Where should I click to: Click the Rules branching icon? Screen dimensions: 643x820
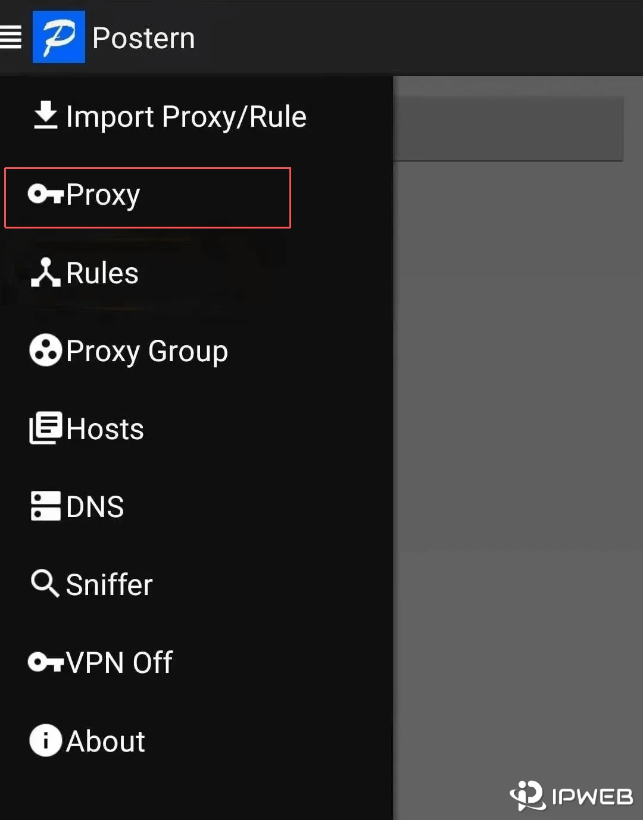click(x=45, y=273)
